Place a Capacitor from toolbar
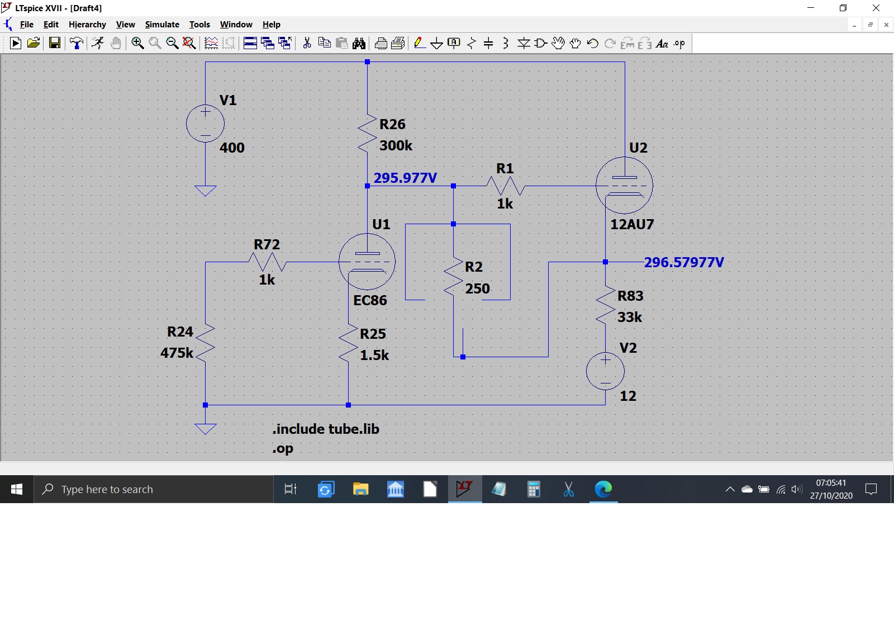894x625 pixels. 488,43
